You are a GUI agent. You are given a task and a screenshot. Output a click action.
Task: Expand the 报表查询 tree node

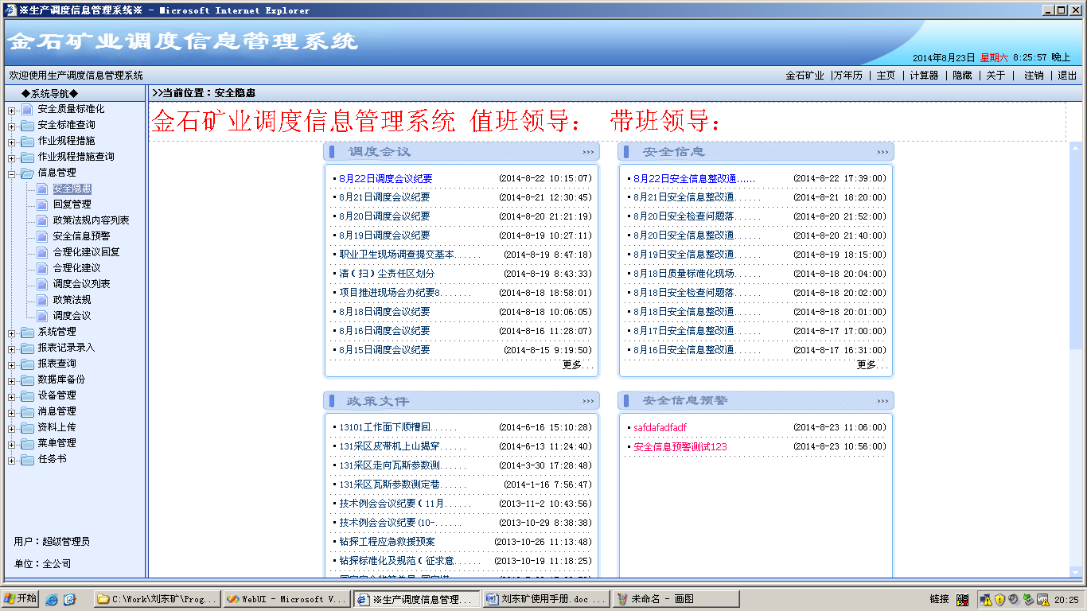(12, 364)
